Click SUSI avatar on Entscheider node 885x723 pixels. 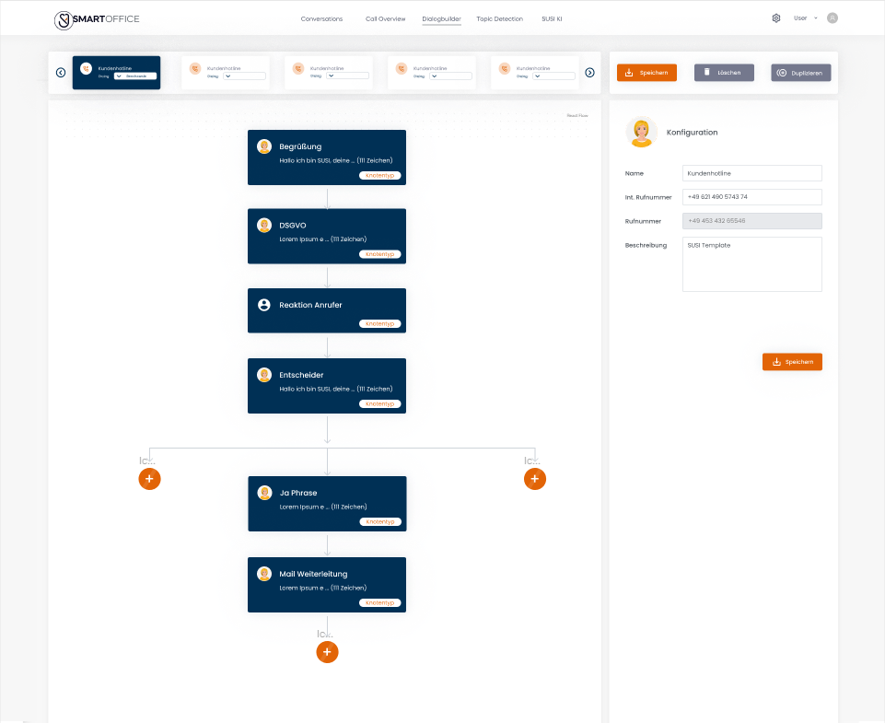[264, 375]
